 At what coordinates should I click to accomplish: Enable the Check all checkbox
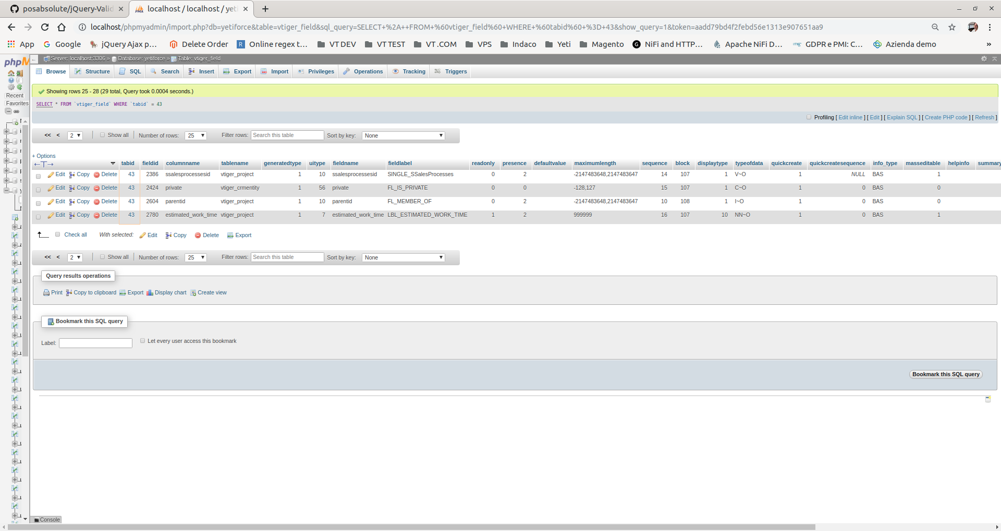(58, 234)
